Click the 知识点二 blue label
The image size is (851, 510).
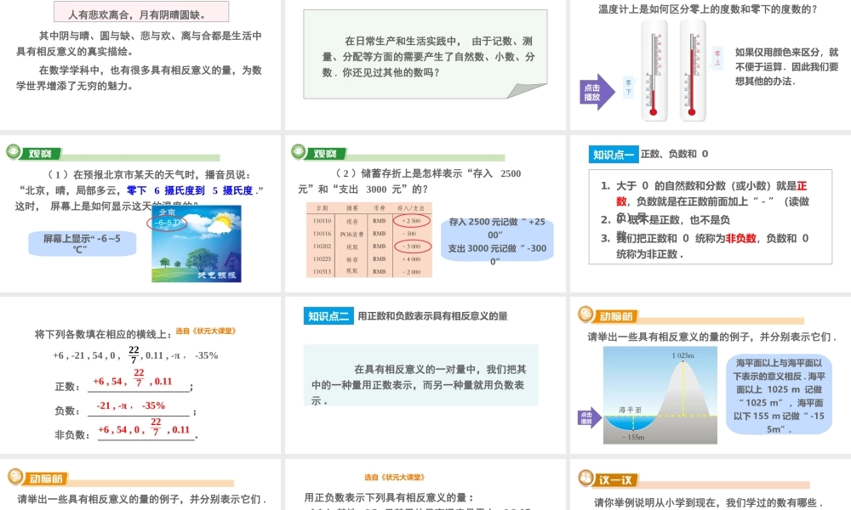tap(328, 316)
